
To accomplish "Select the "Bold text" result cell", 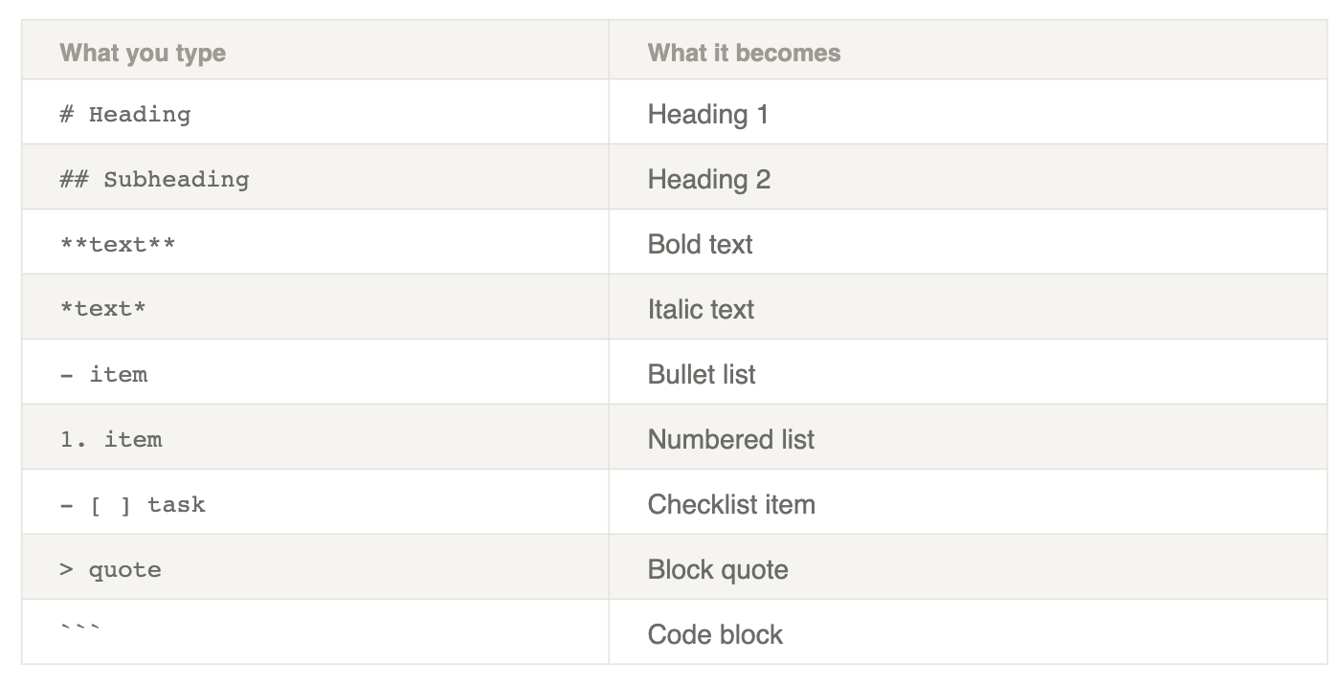I will tap(700, 245).
